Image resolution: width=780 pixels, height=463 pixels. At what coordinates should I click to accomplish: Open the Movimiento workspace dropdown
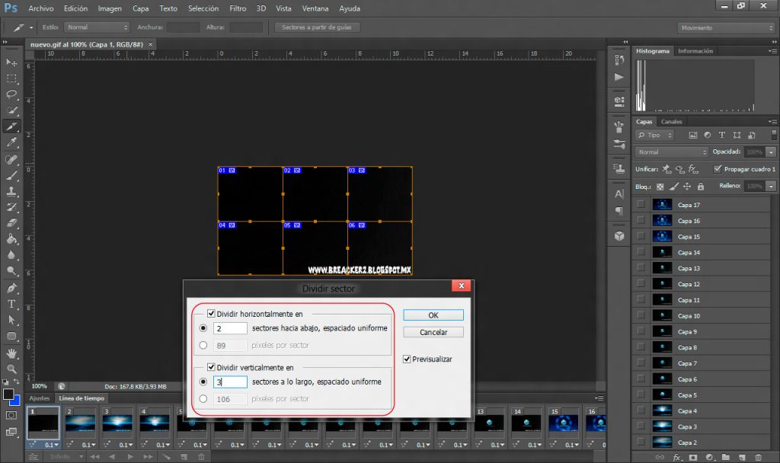(x=726, y=28)
